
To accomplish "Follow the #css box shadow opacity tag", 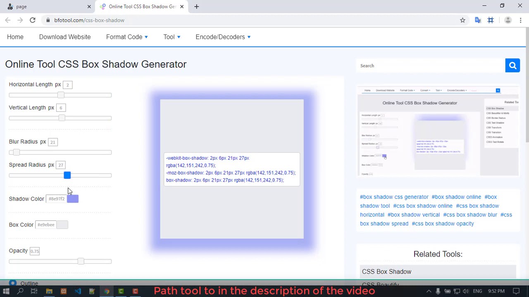I will tap(443, 224).
